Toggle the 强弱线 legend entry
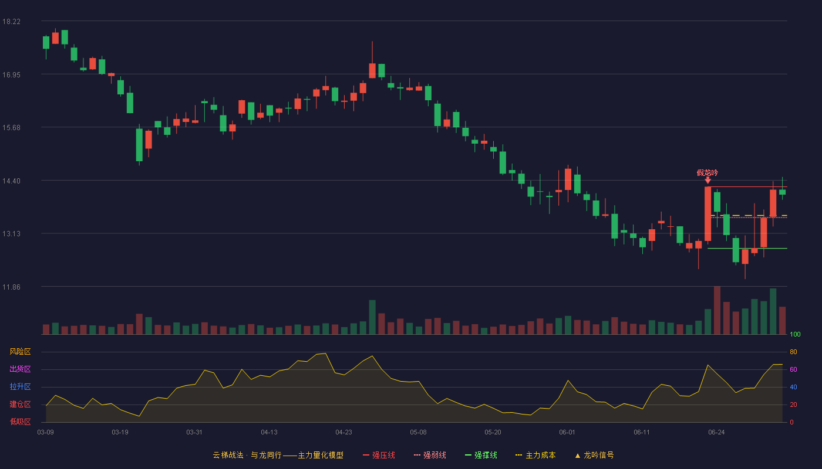Viewport: 822px width, 469px height. tap(430, 455)
